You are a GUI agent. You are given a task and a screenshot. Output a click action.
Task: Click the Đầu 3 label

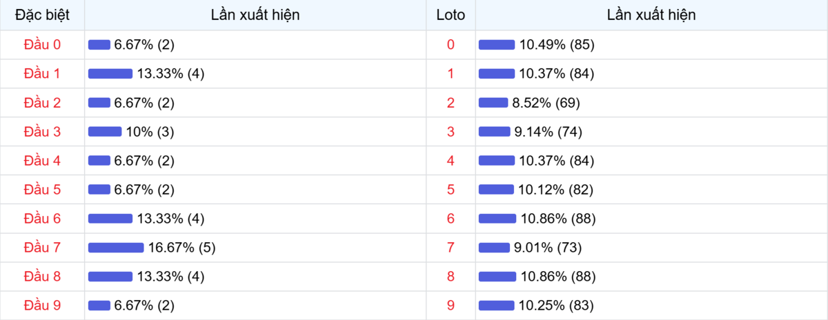(x=42, y=132)
